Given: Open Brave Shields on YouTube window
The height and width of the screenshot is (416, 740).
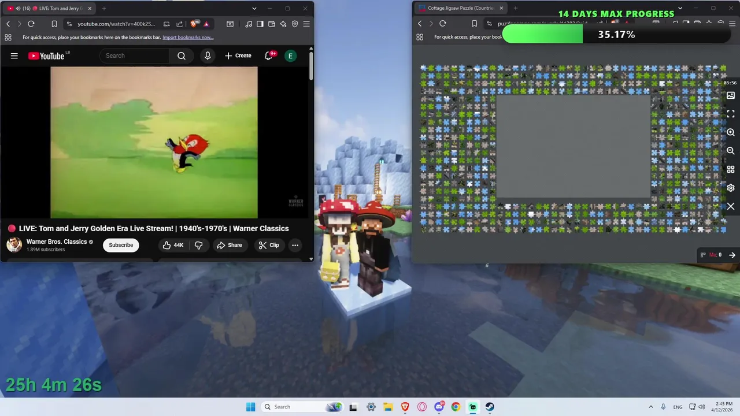Looking at the screenshot, I should pos(194,24).
